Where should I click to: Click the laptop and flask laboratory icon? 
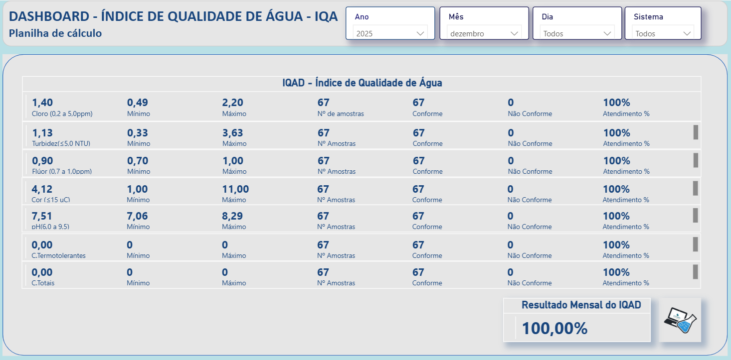pyautogui.click(x=680, y=320)
